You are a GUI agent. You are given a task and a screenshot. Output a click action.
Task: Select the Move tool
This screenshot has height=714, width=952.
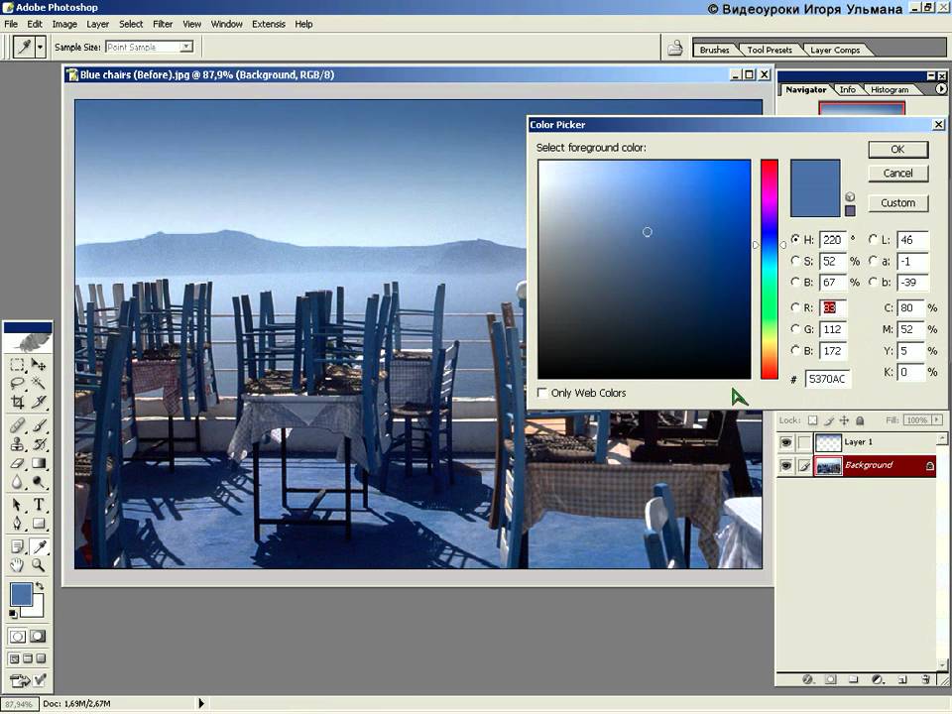click(39, 365)
